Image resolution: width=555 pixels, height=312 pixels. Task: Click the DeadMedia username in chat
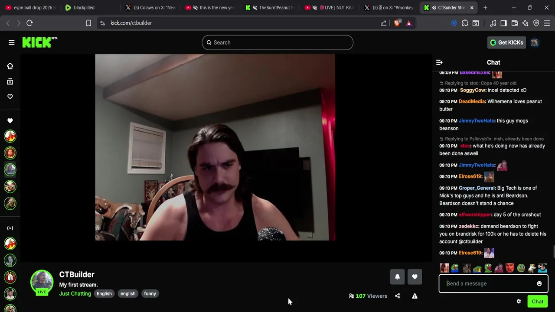(x=472, y=101)
